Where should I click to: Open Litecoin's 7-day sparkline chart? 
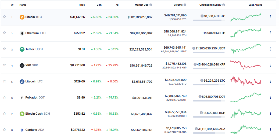tap(246, 81)
